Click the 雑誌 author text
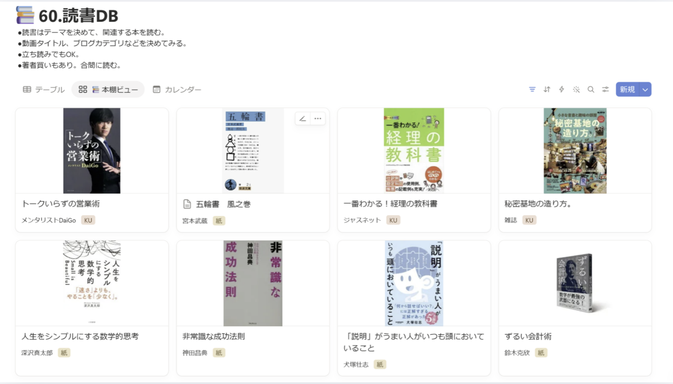Viewport: 673px width, 384px height. [x=511, y=220]
